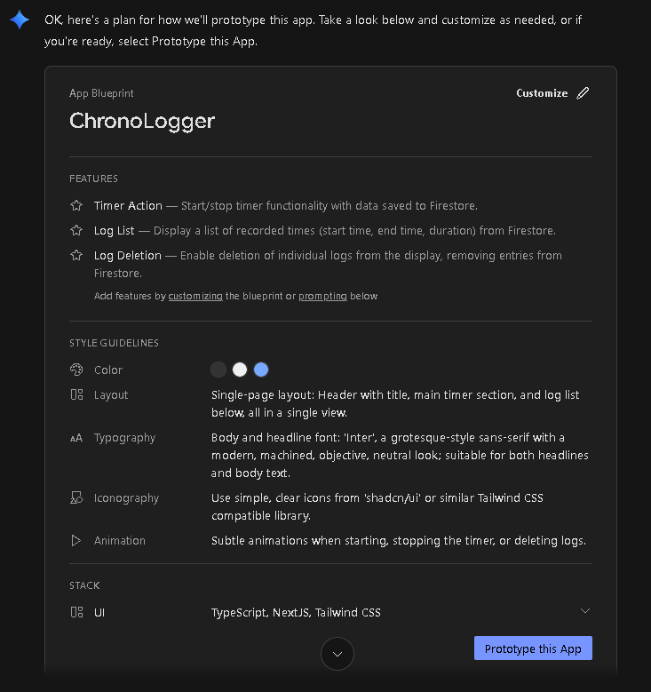Image resolution: width=651 pixels, height=692 pixels.
Task: Open the customizing link
Action: click(x=195, y=296)
